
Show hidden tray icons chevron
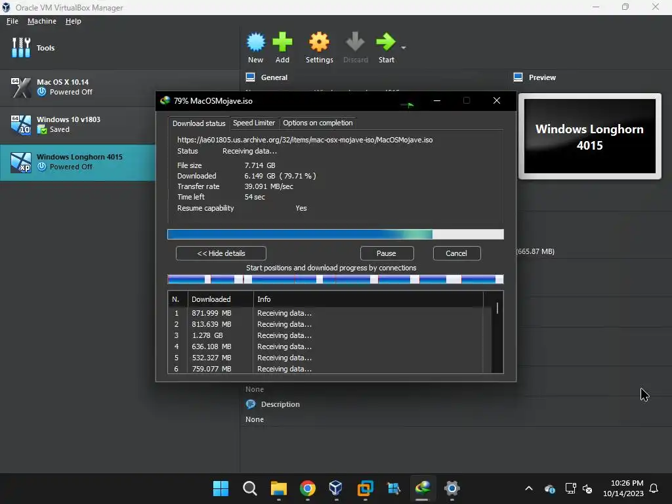point(529,488)
